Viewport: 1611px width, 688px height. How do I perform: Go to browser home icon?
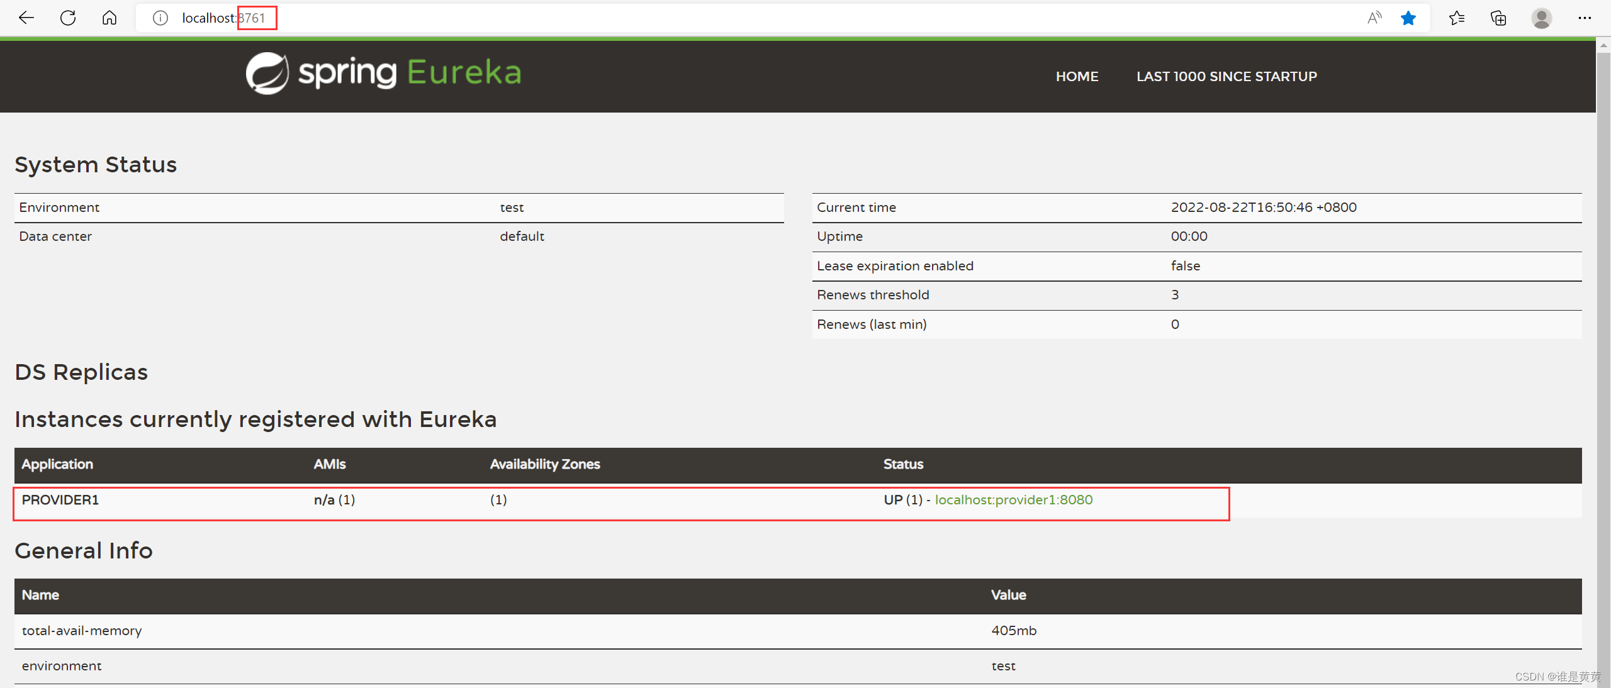point(109,18)
